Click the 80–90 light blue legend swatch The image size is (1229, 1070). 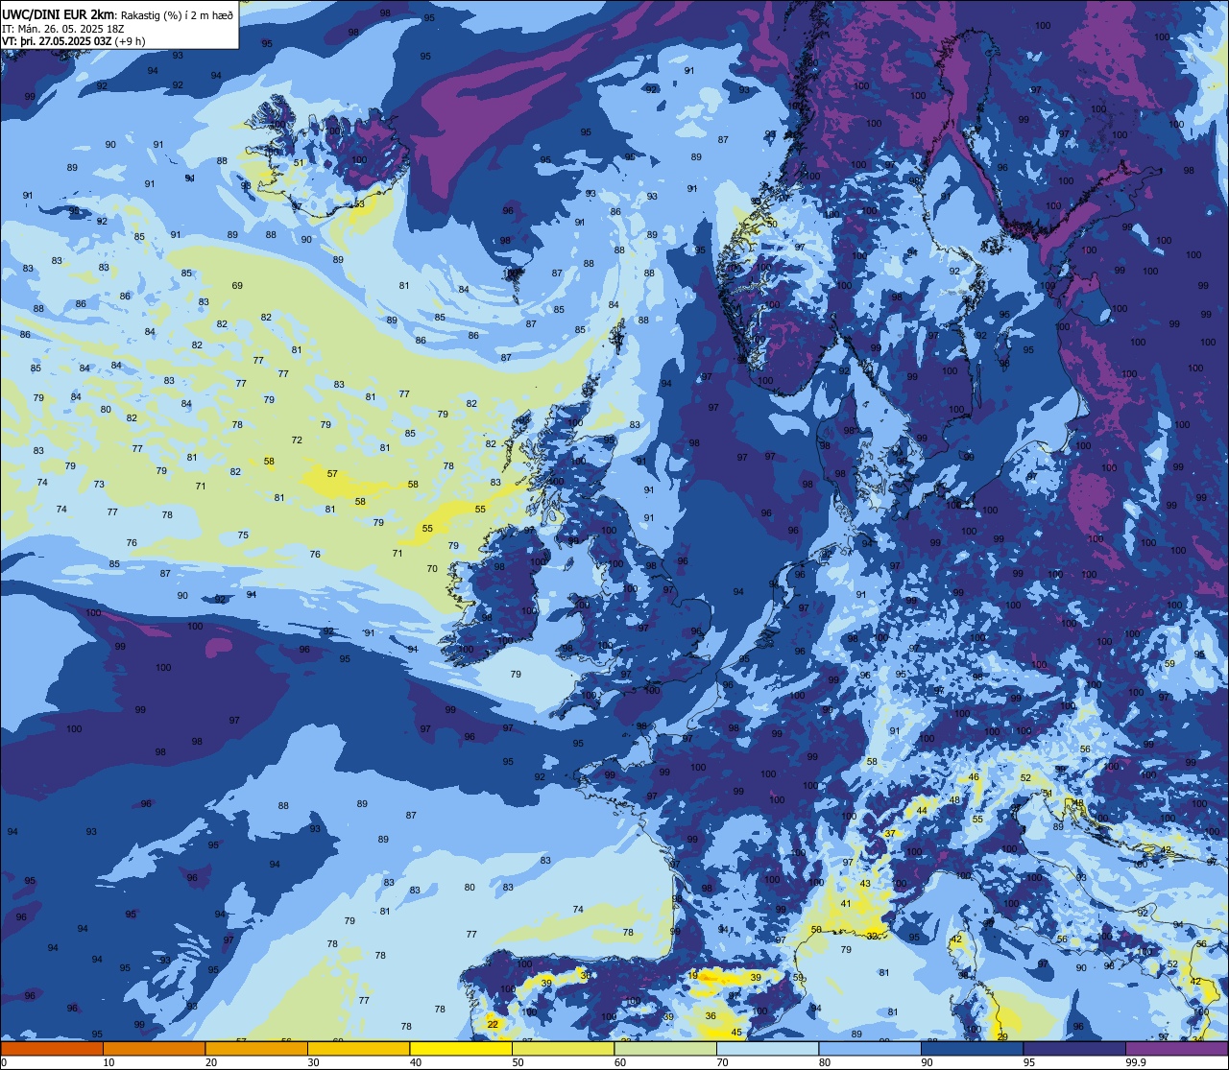point(870,1048)
